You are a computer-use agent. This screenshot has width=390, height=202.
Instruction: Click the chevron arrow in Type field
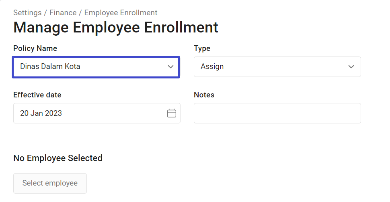click(351, 67)
